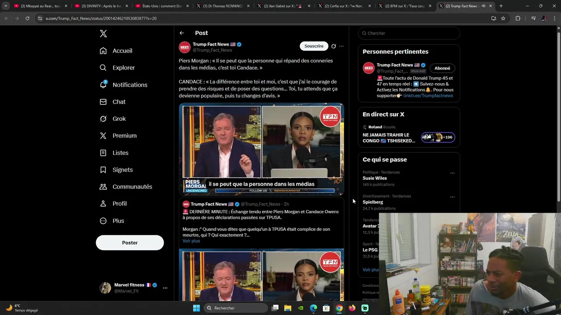Click the Listes icon in sidebar
This screenshot has height=315, width=561.
point(103,153)
